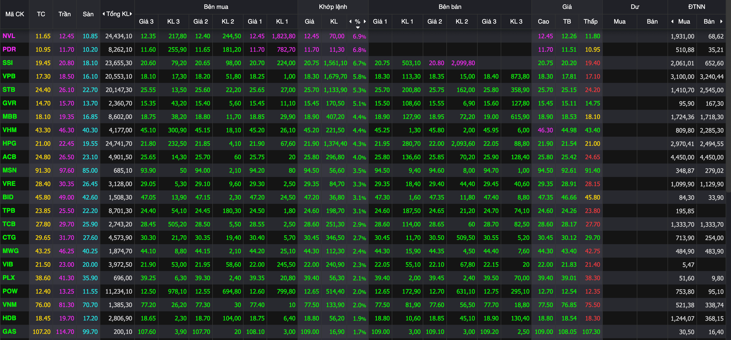Click the left arrow before Tổng KL header

click(x=104, y=14)
